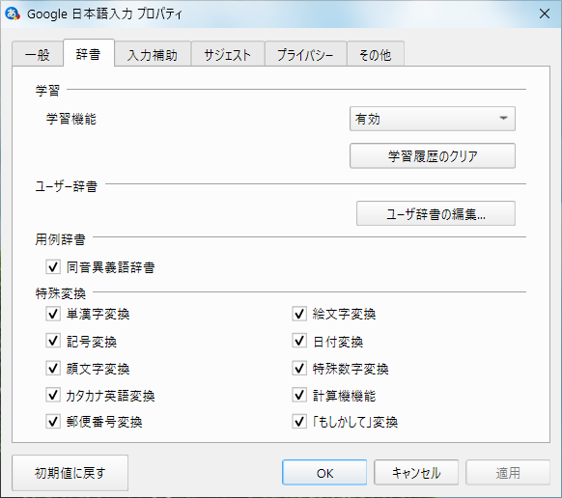Toggle 郵便番号変換 checkbox
Viewport: 562px width, 498px height.
click(53, 422)
